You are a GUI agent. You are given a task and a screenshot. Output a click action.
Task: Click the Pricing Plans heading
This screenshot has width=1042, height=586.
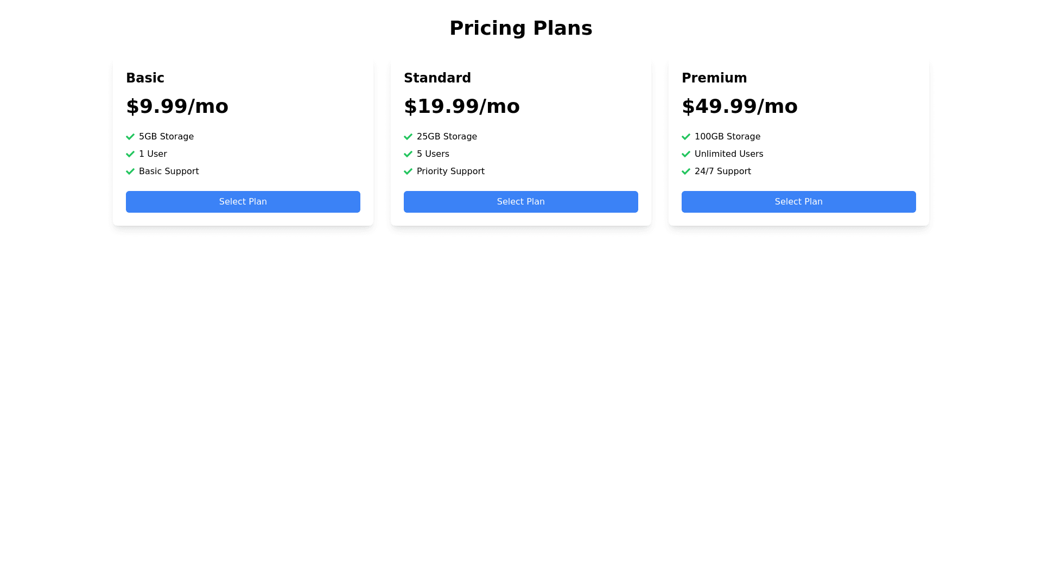tap(520, 28)
